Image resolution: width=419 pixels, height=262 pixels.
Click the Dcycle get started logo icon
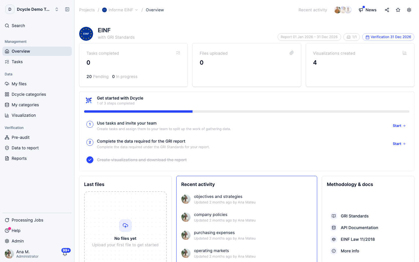[89, 100]
